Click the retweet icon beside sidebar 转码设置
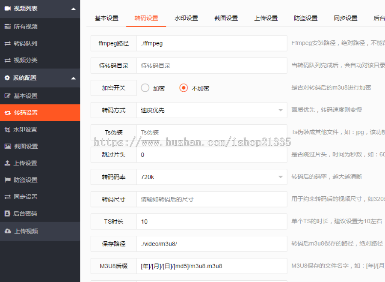 (8, 113)
